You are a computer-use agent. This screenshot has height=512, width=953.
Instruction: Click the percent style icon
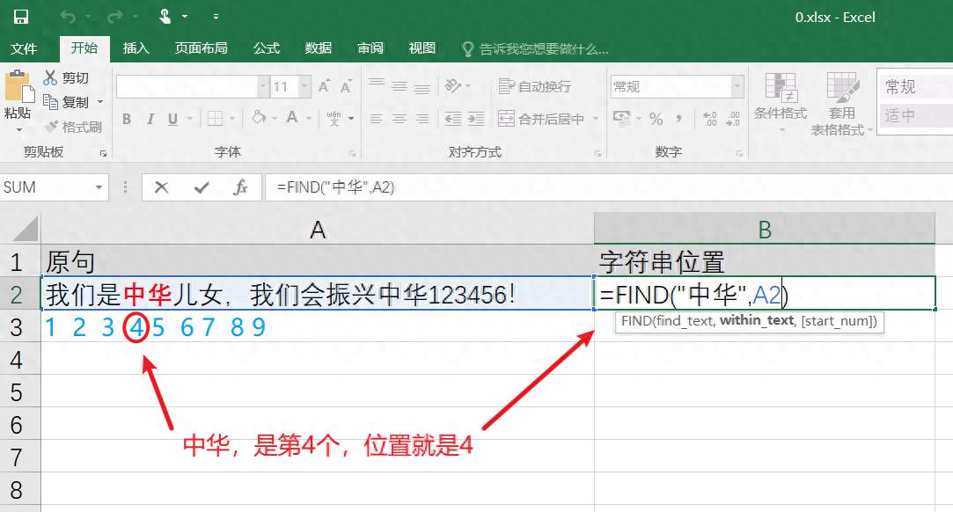click(x=656, y=119)
